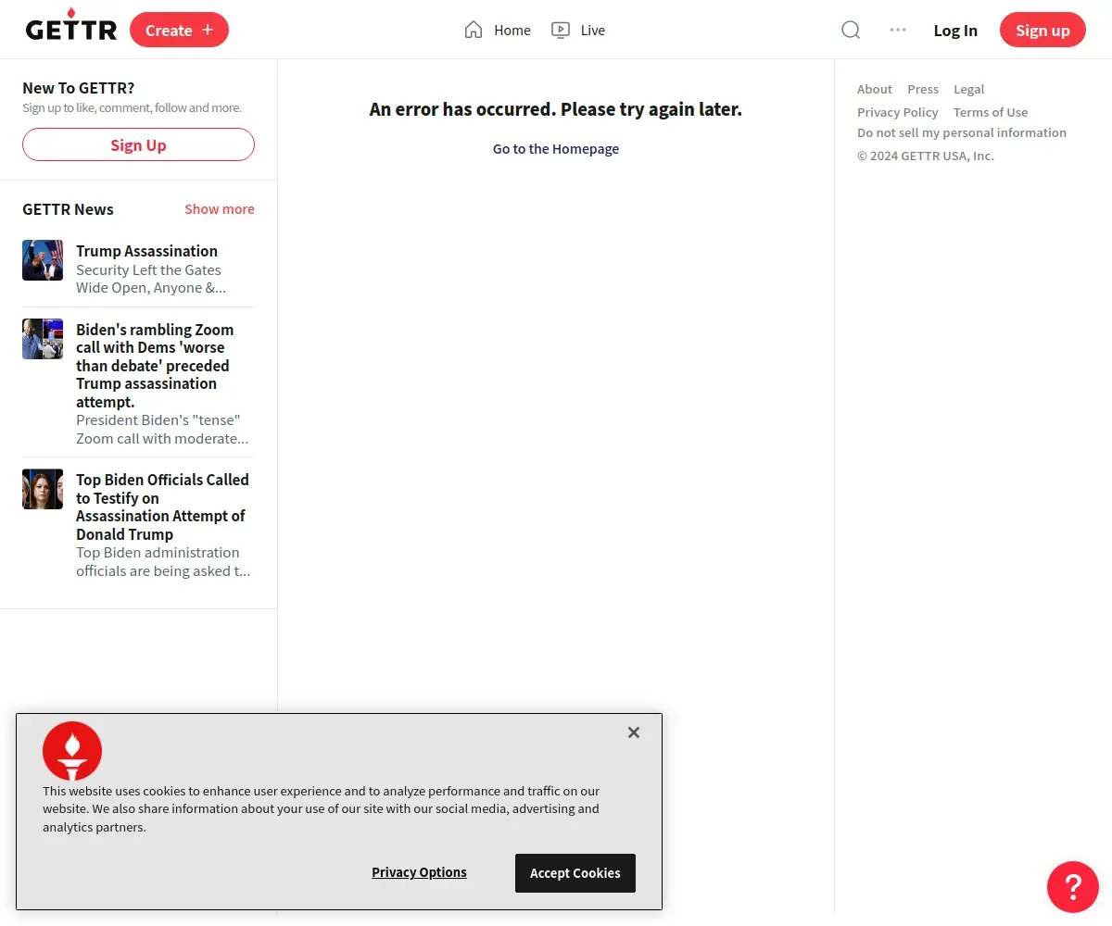Click "Security Left the Gates" news summary
The image size is (1112, 926).
[x=151, y=279]
